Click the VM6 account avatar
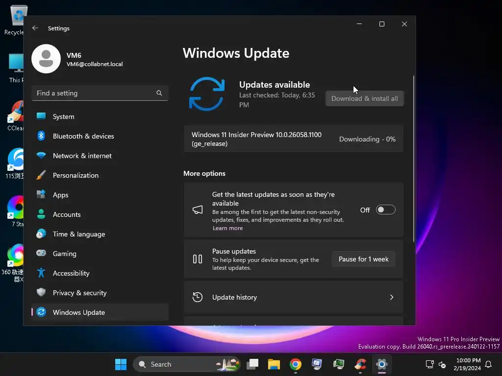 (46, 59)
